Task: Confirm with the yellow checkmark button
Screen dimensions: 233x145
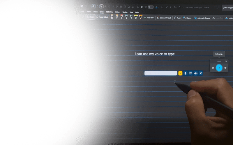Action: tap(180, 73)
